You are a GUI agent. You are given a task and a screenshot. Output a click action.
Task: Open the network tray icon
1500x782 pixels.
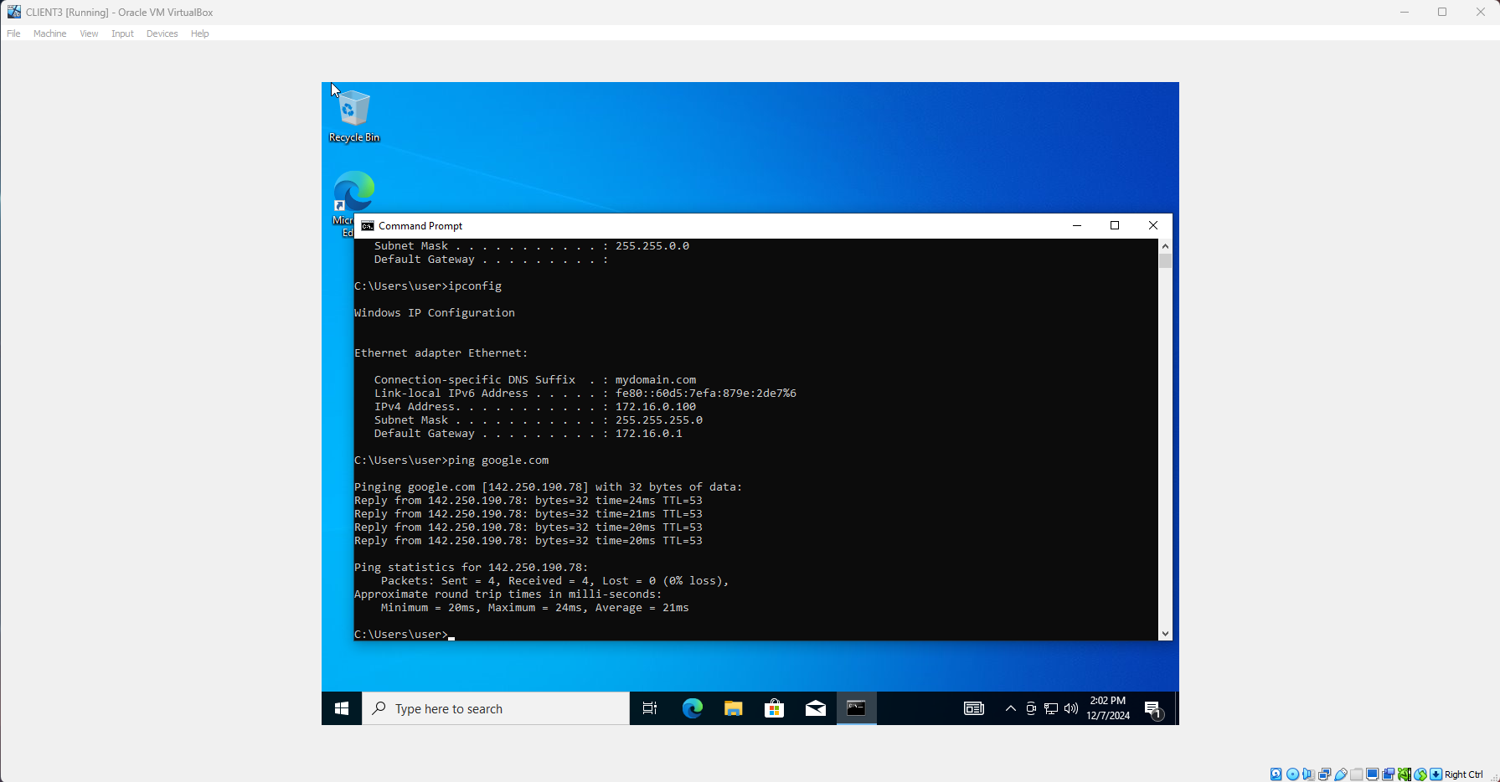click(x=1051, y=708)
